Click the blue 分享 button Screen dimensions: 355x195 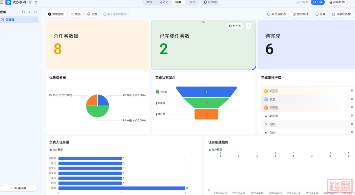[x=318, y=2]
